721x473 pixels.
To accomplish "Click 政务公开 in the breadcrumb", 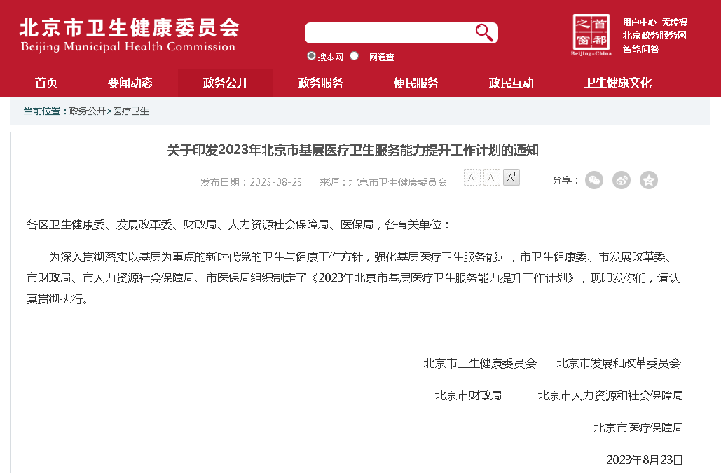I will [x=88, y=111].
